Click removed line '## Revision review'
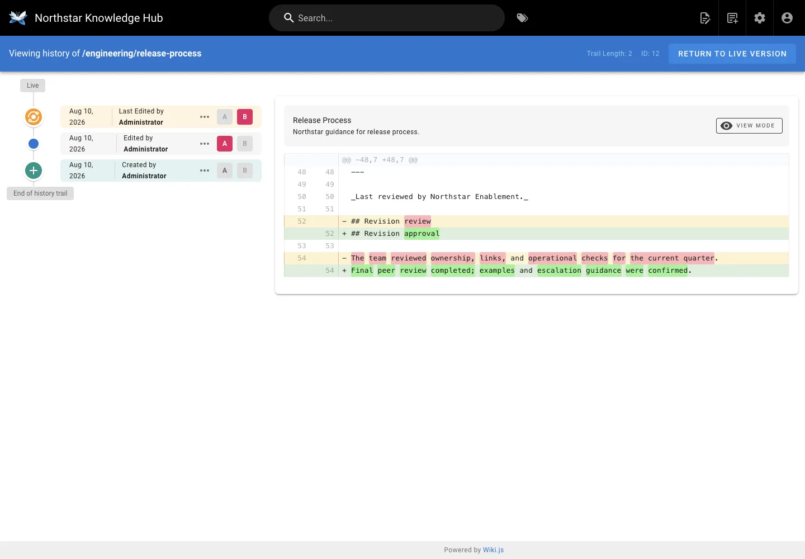The height and width of the screenshot is (559, 805). point(536,221)
